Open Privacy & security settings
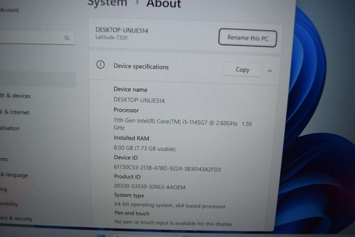 click(x=16, y=218)
